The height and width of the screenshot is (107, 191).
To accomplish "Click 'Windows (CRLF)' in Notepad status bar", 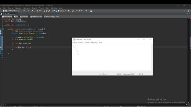I will (129, 74).
